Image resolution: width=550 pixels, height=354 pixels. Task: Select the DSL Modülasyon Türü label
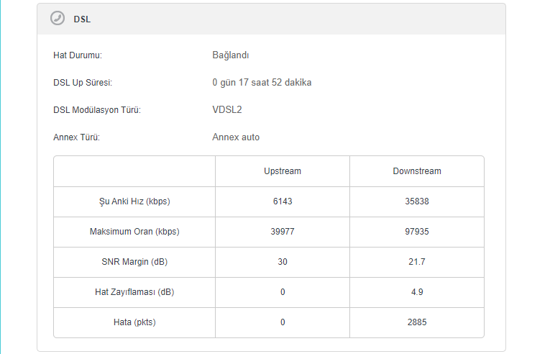(97, 110)
